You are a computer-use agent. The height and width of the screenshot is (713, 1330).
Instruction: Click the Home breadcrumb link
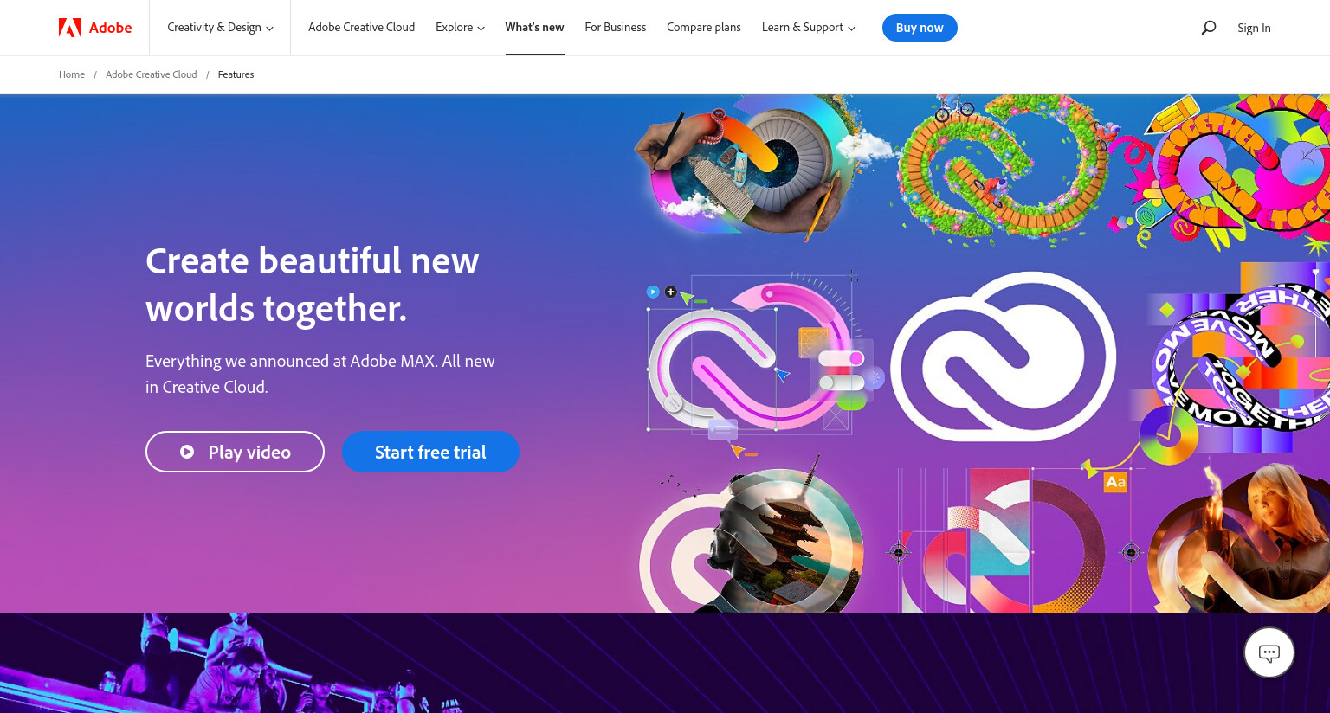tap(72, 74)
